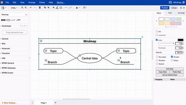This screenshot has height=105, width=186.
Task: Select the ellipse Central Idea shape thumbnail
Action: click(8, 20)
